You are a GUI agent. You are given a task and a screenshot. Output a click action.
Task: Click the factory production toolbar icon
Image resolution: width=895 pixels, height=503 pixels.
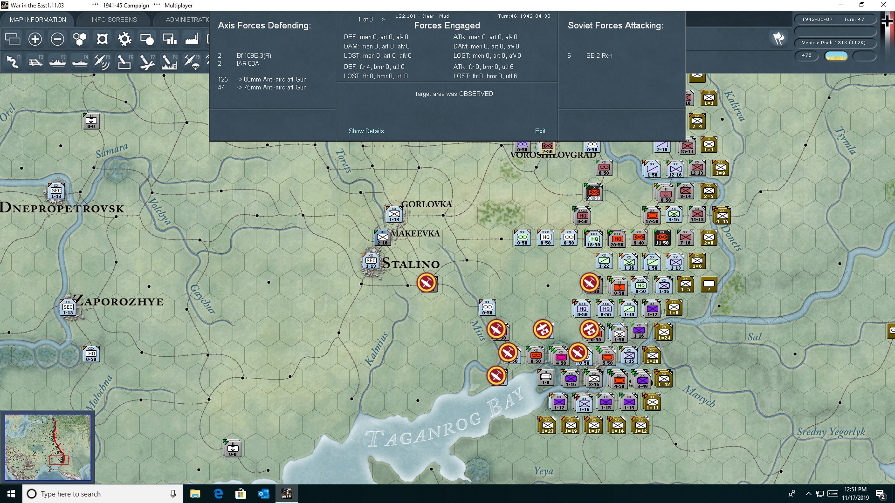pyautogui.click(x=192, y=39)
